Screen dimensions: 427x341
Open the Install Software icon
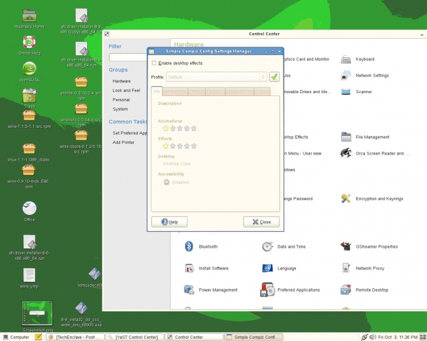[189, 268]
